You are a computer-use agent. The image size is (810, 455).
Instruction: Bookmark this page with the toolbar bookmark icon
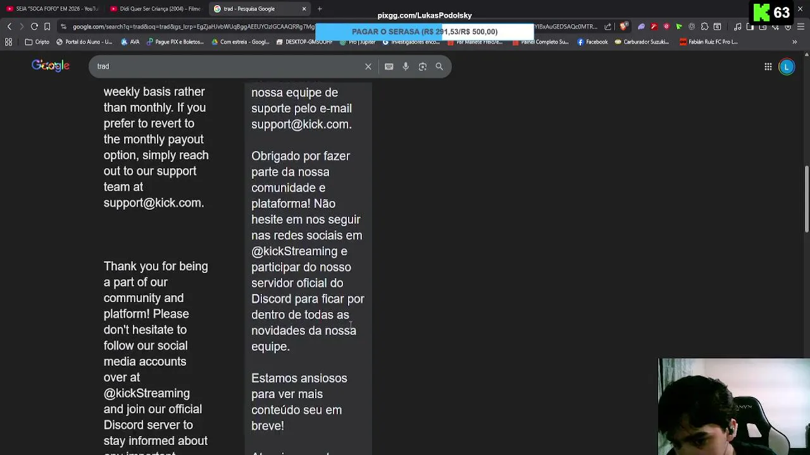47,27
